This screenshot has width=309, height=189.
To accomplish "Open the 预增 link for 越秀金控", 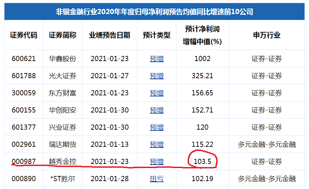I will pos(157,162).
